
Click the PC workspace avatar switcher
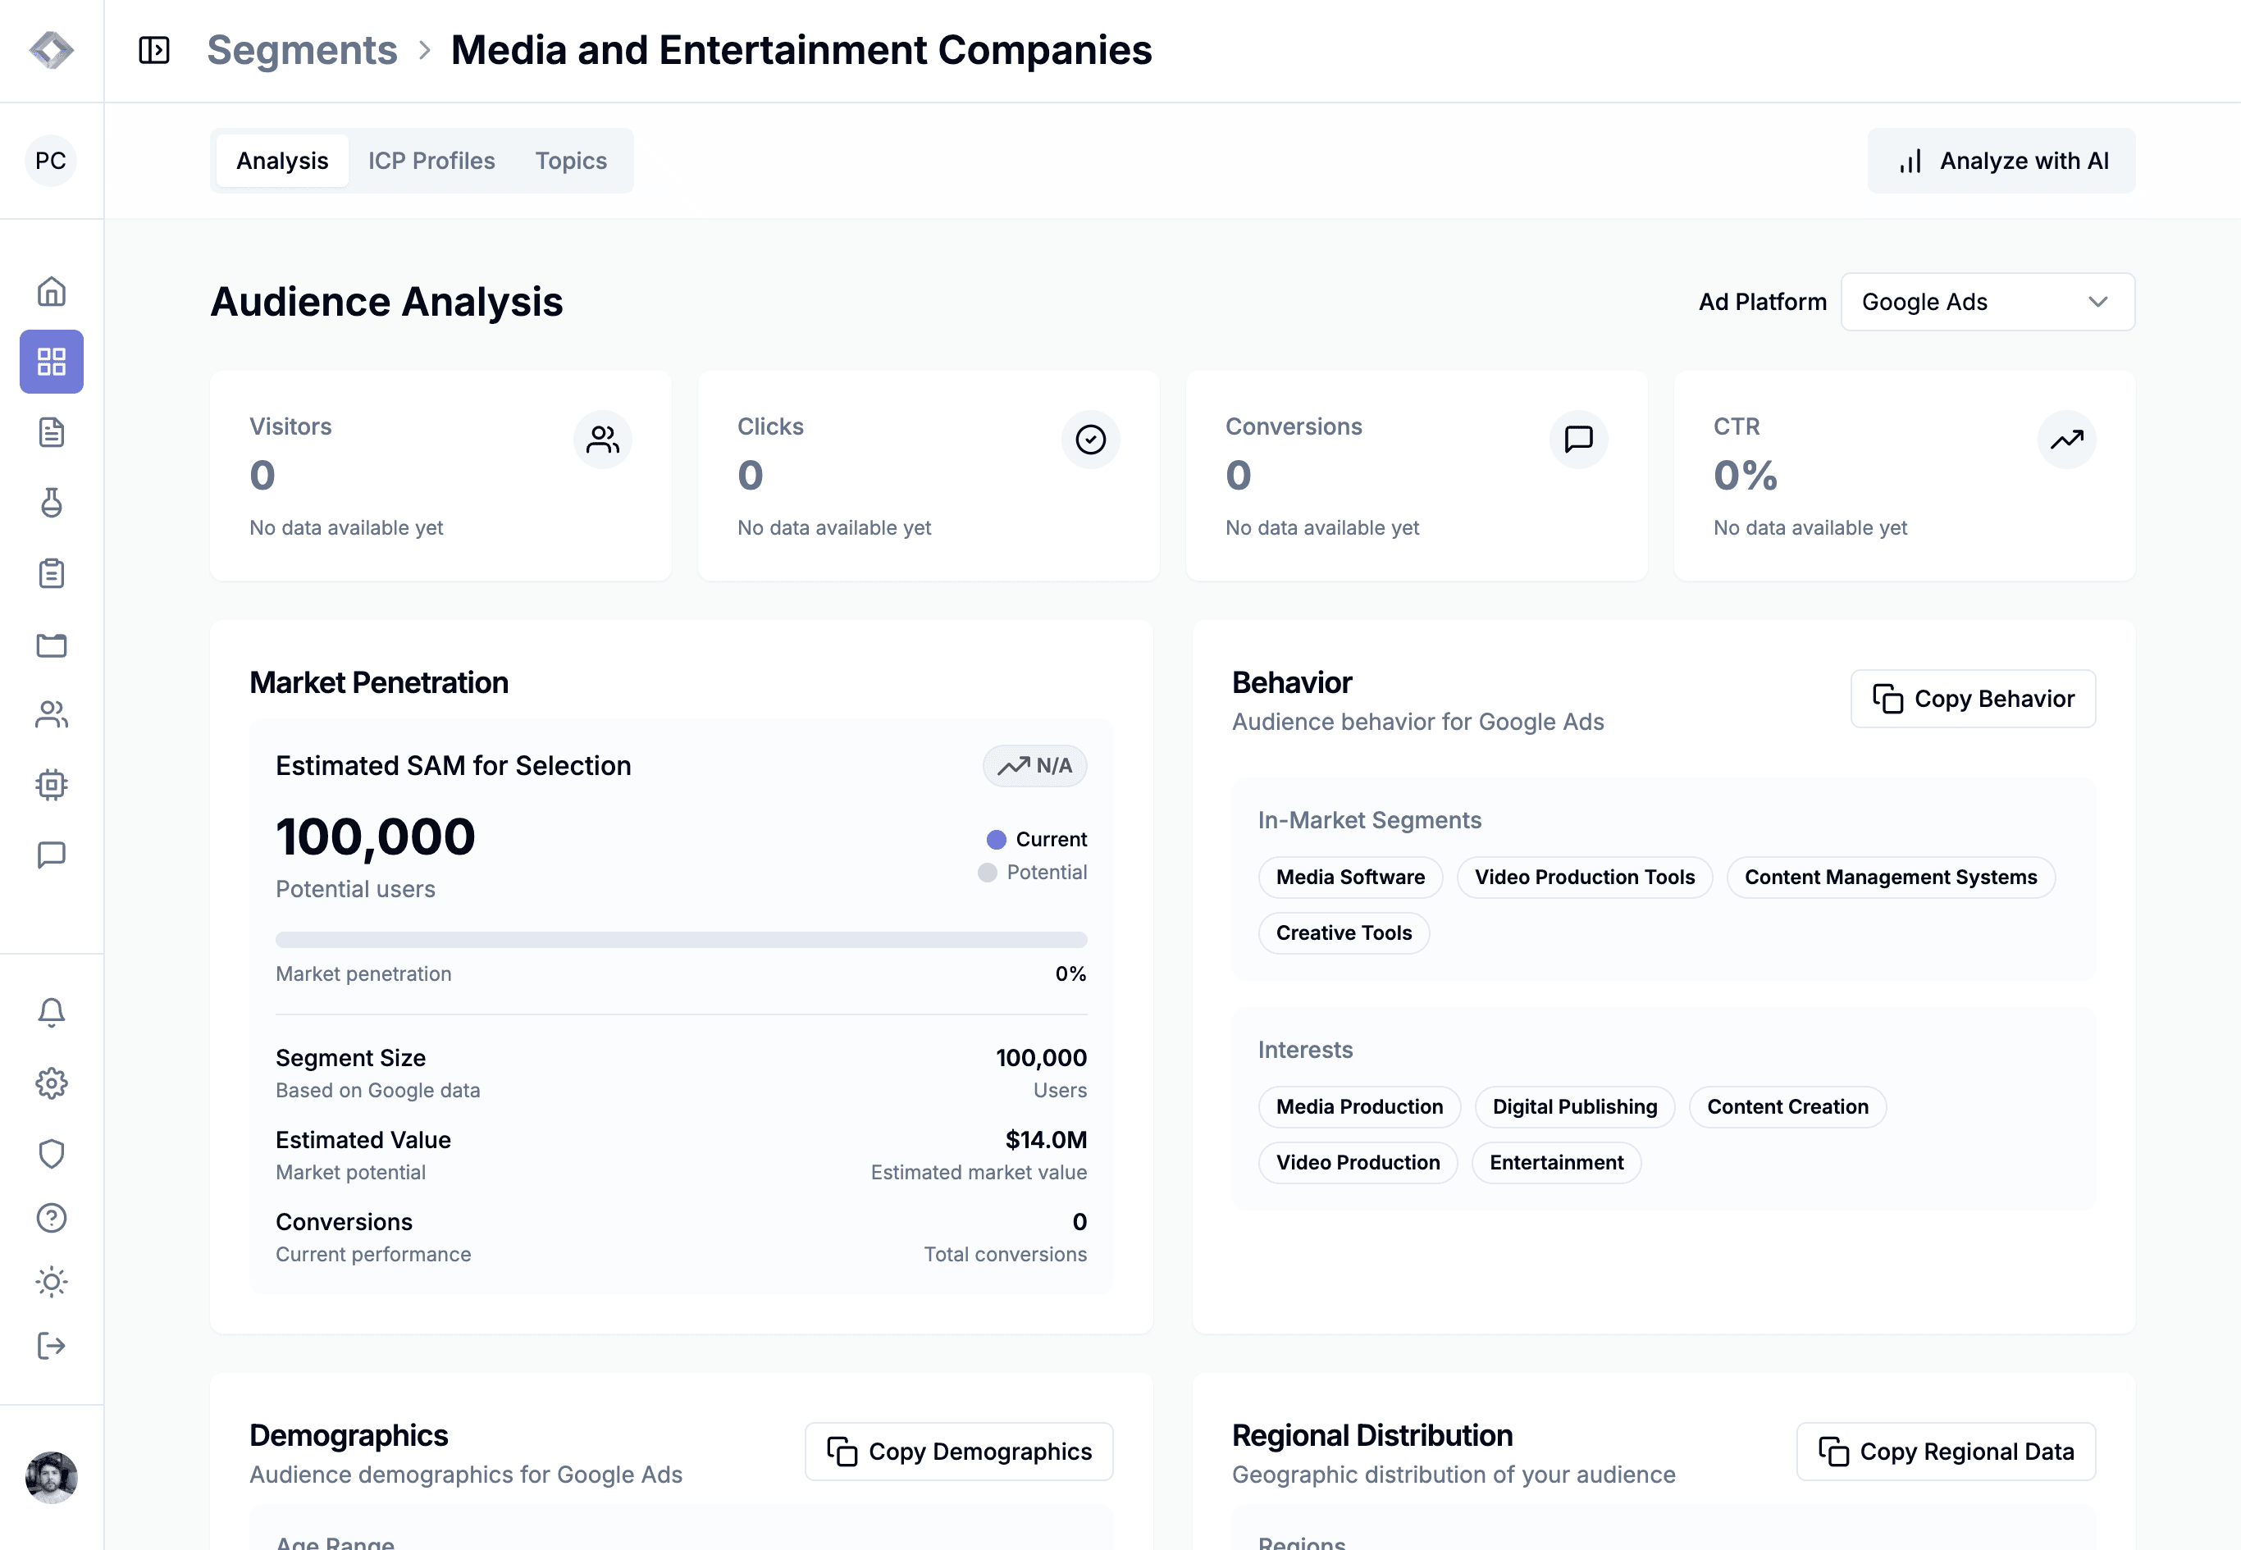point(51,160)
